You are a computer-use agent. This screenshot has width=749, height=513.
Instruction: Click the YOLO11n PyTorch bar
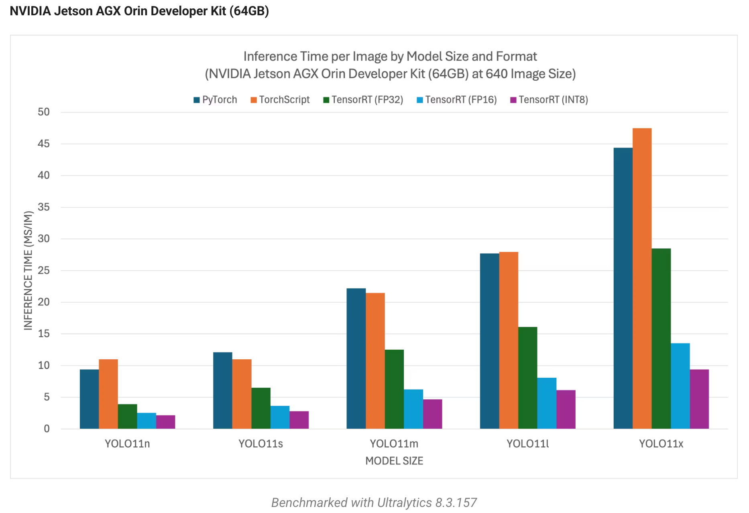(89, 399)
